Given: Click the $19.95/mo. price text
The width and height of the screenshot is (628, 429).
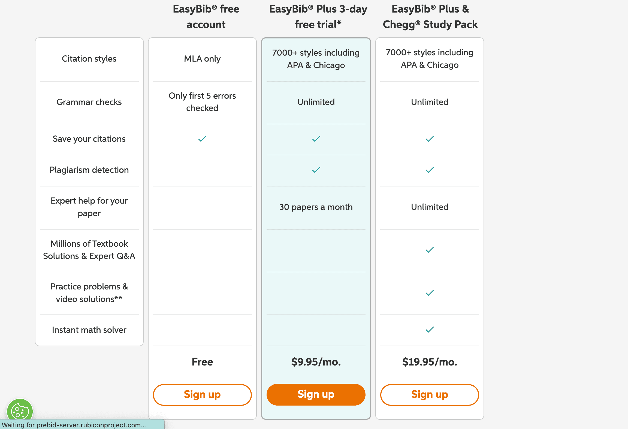Looking at the screenshot, I should pos(430,362).
